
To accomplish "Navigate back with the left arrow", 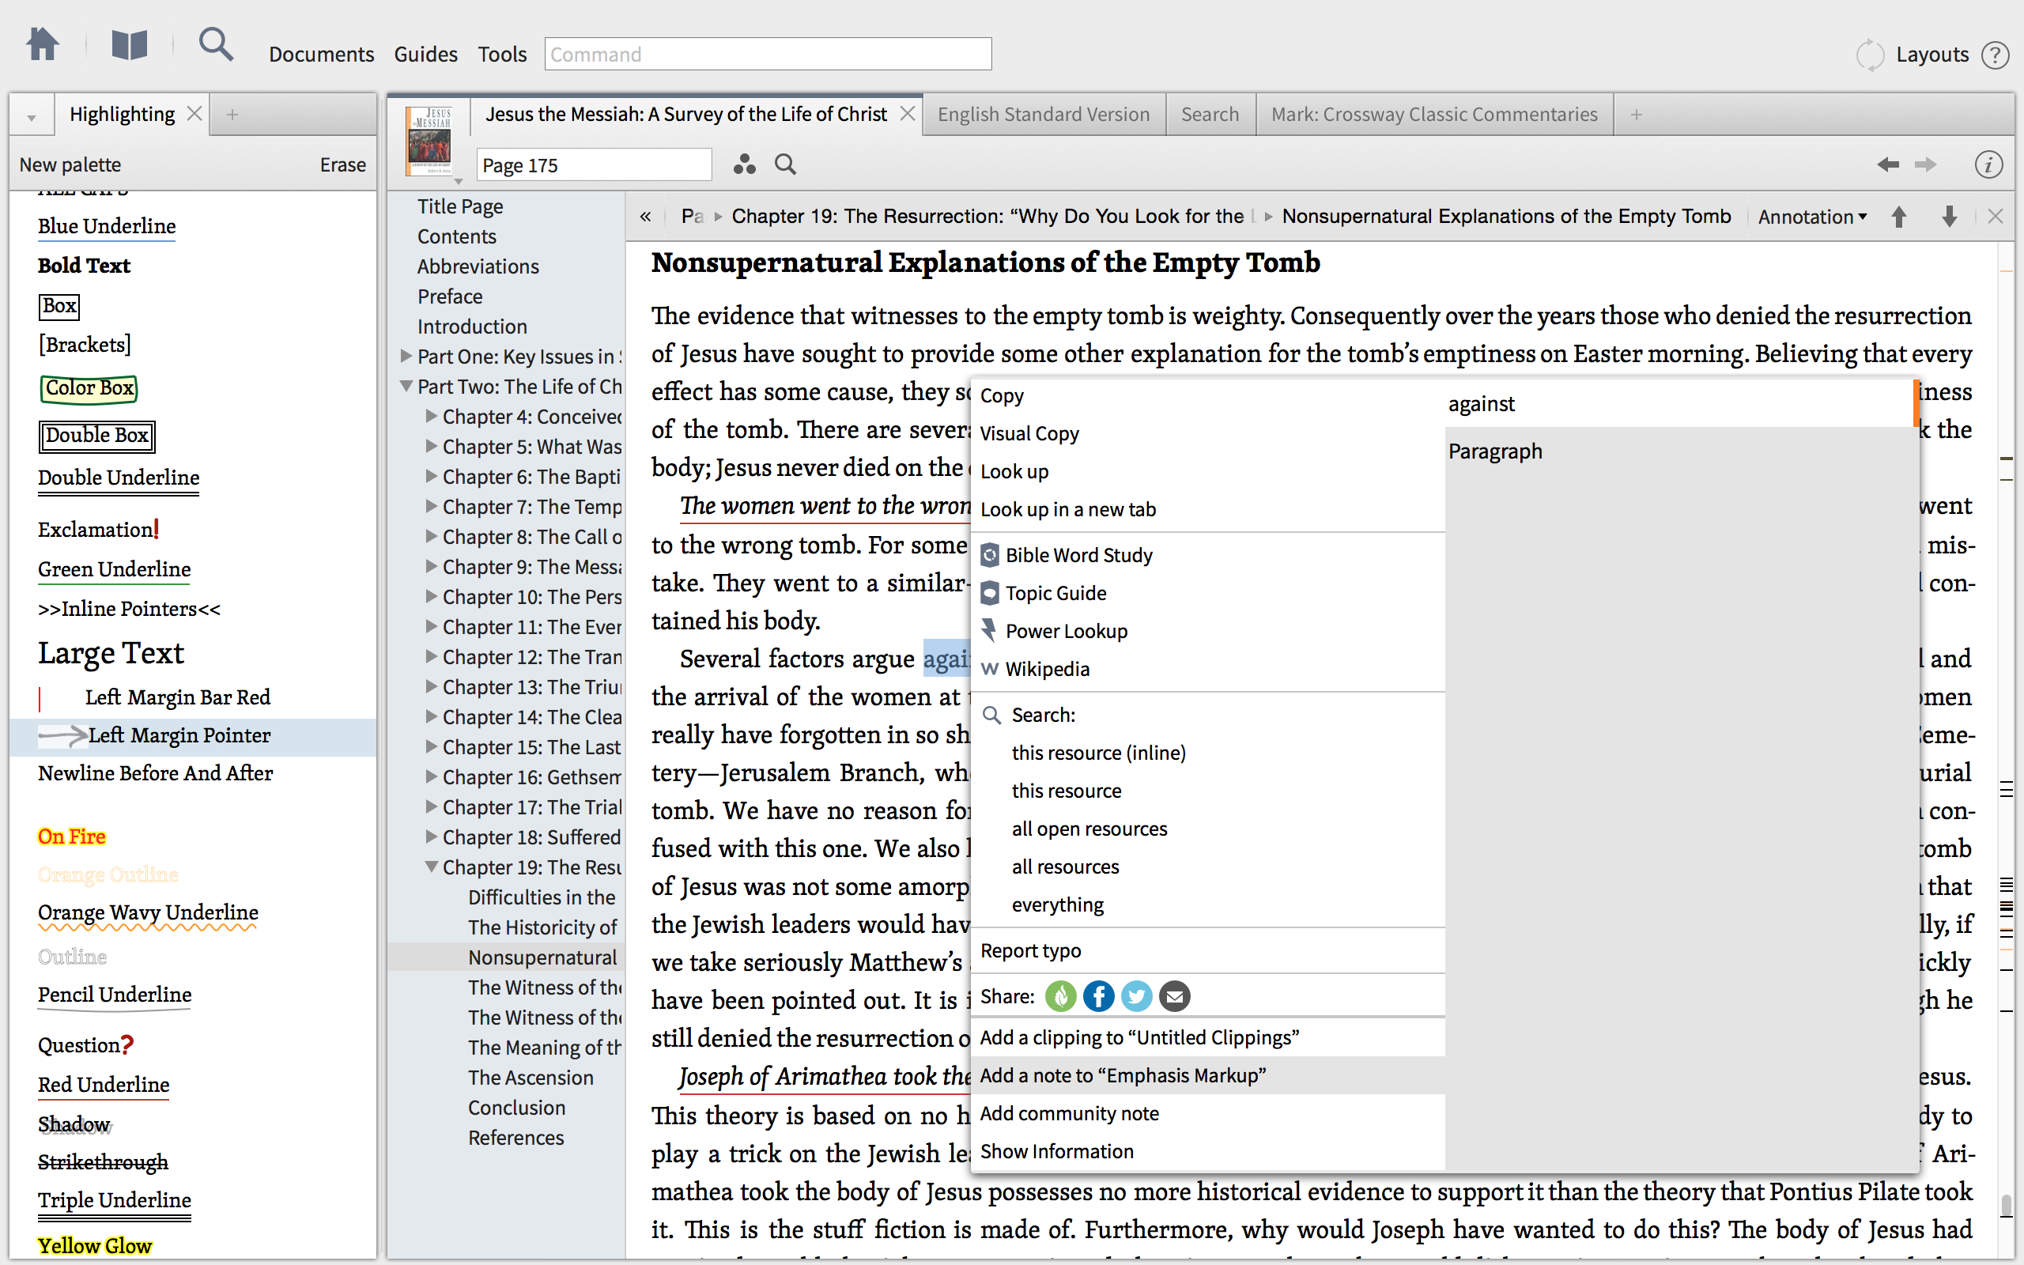I will (1888, 164).
